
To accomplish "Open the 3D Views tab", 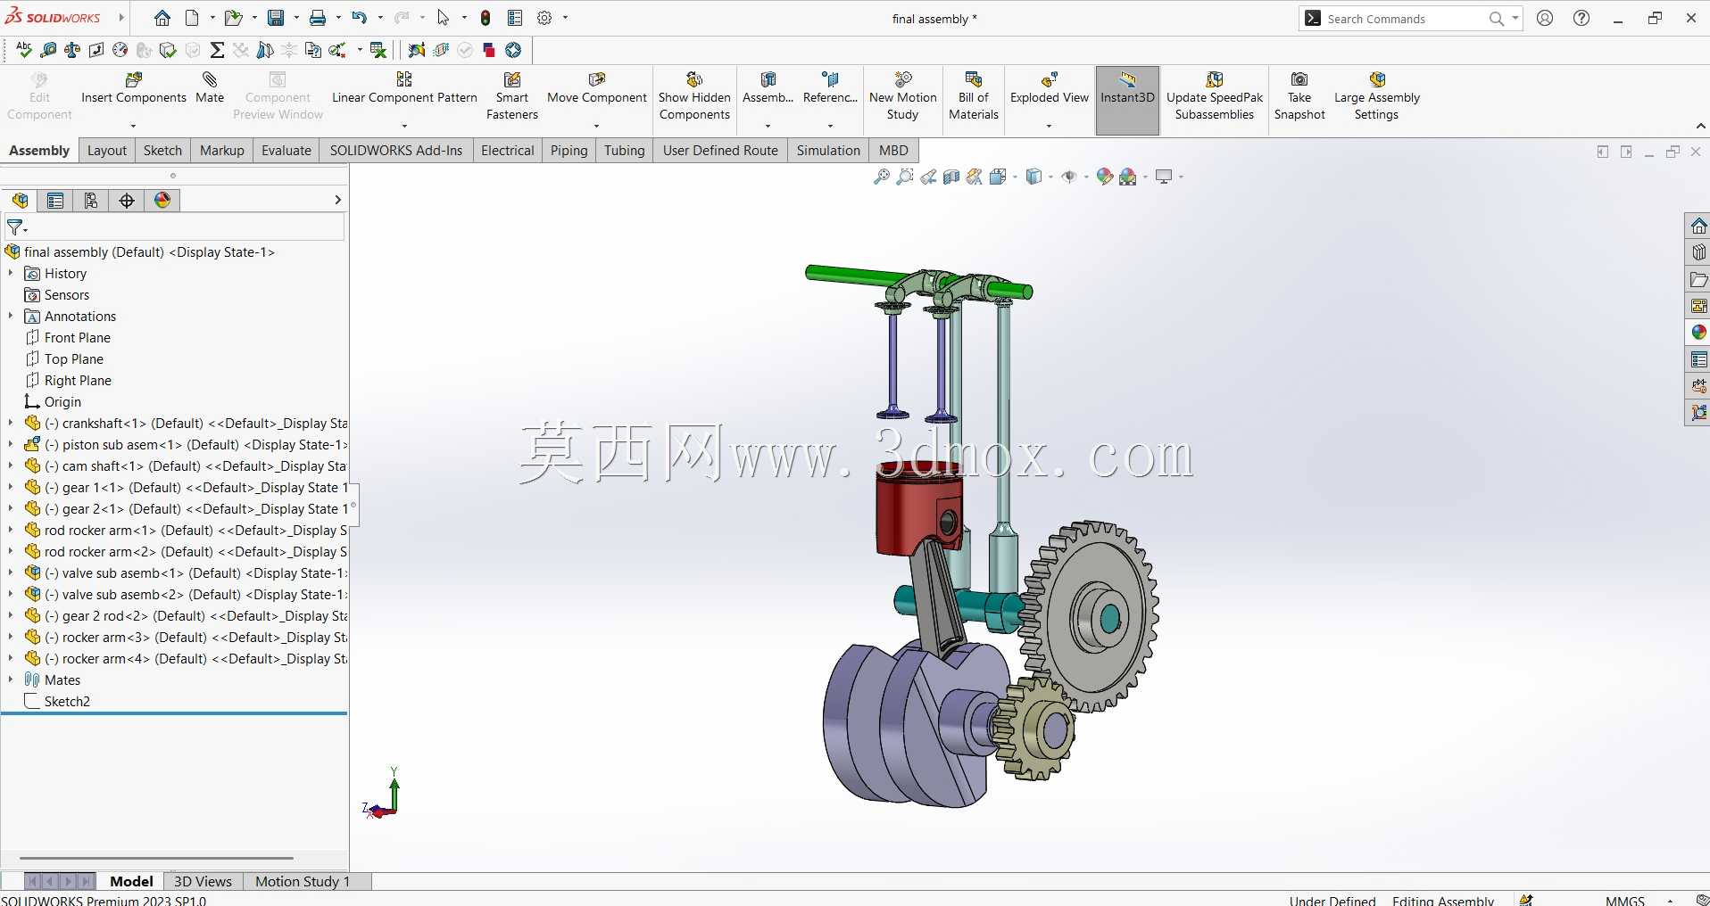I will [x=203, y=881].
